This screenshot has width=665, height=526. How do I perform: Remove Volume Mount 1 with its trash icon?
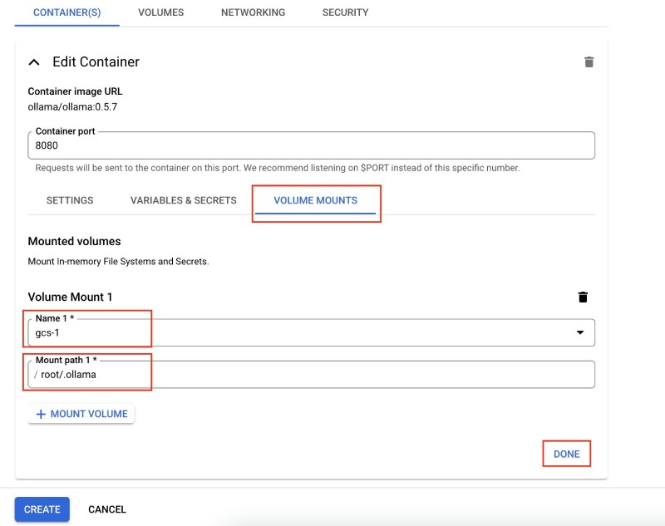[x=583, y=297]
